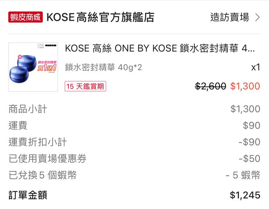Click the $1,300 subtotal amount
The width and height of the screenshot is (269, 209).
[x=245, y=110]
